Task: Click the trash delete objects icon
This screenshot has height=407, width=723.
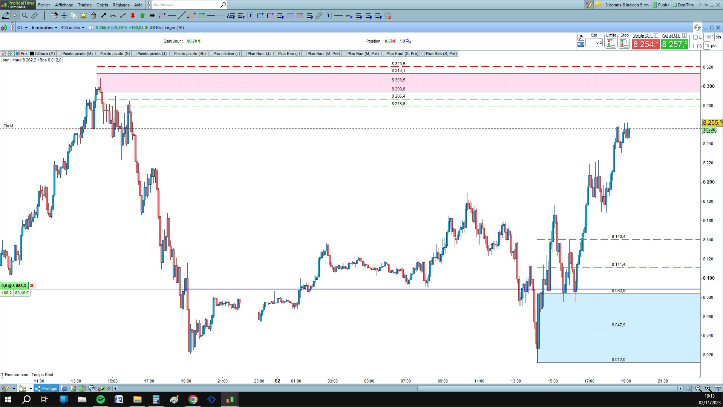Action: [93, 15]
